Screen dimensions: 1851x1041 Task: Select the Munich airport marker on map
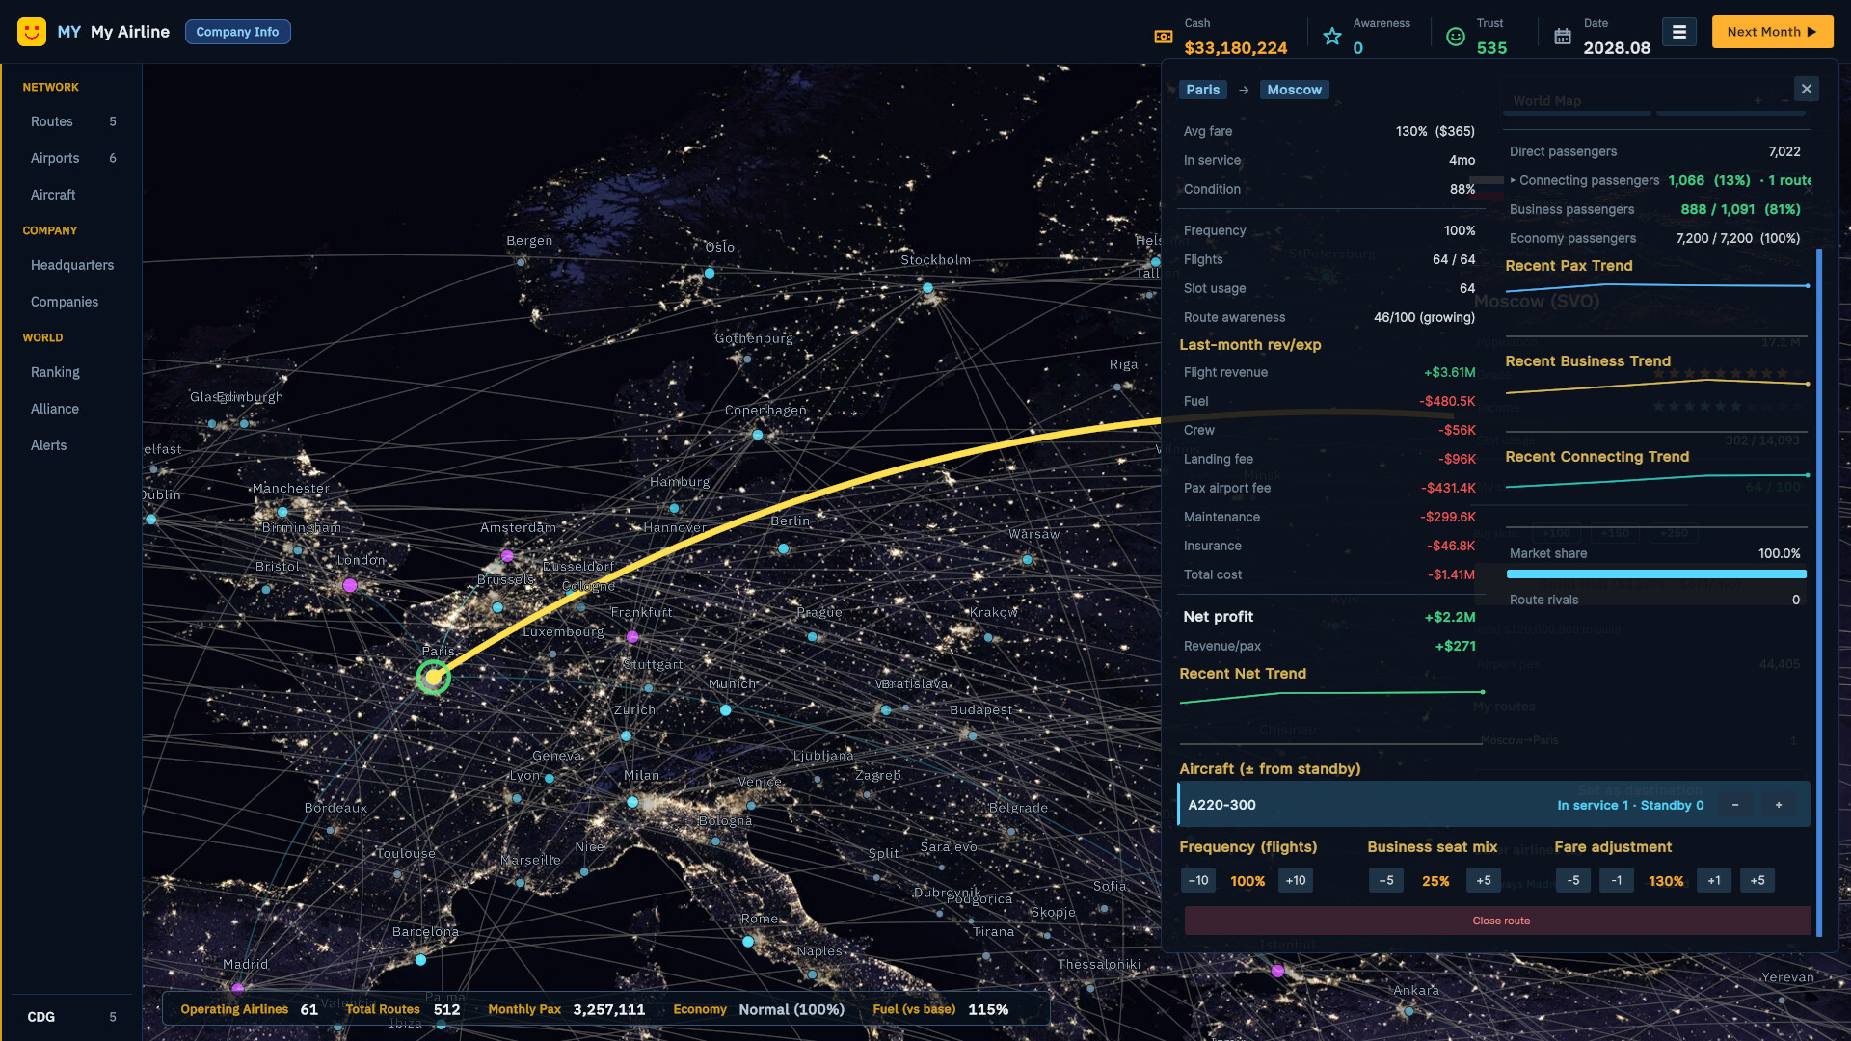725,709
